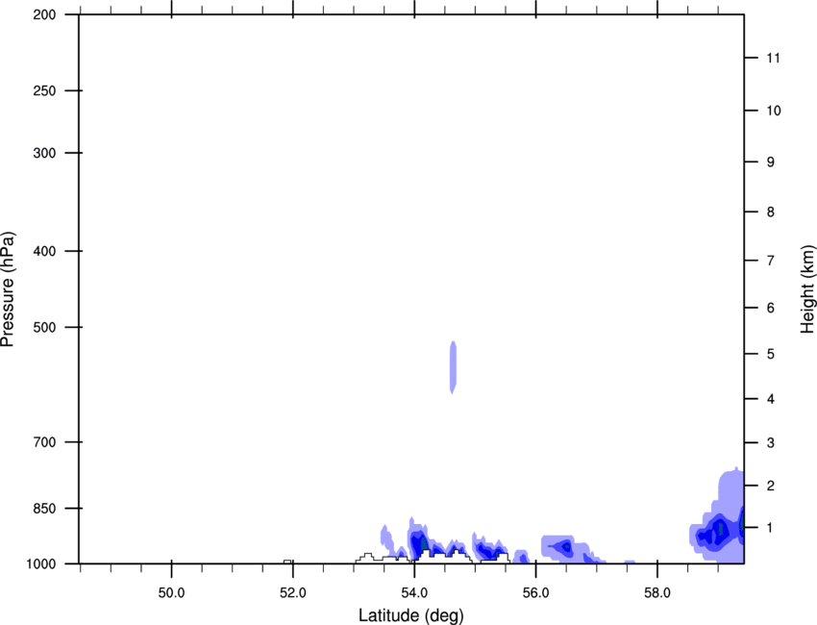Click the 3 km height label
This screenshot has height=625, width=817.
tap(771, 443)
